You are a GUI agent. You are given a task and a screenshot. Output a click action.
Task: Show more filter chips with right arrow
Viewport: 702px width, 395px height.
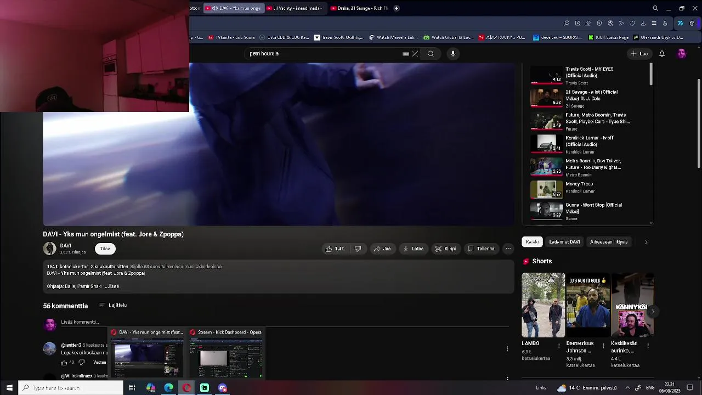tap(646, 242)
